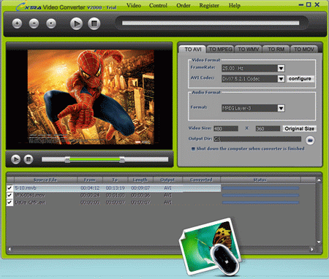This screenshot has height=279, width=329.
Task: Open the Help menu
Action: pyautogui.click(x=235, y=5)
